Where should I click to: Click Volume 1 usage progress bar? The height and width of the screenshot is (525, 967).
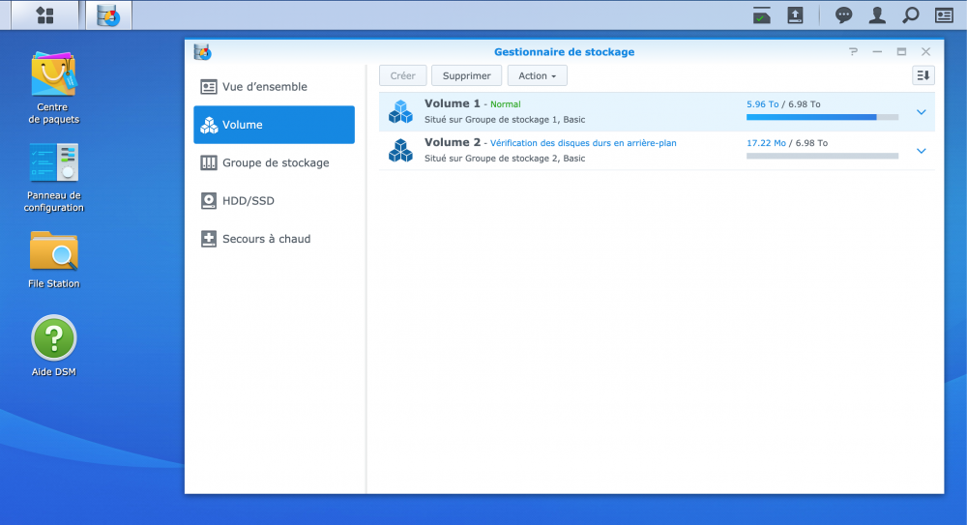click(x=822, y=117)
